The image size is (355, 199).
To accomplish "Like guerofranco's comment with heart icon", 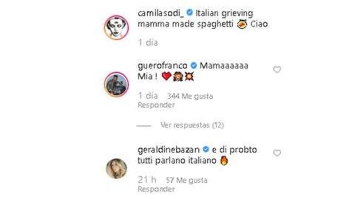I will [277, 70].
